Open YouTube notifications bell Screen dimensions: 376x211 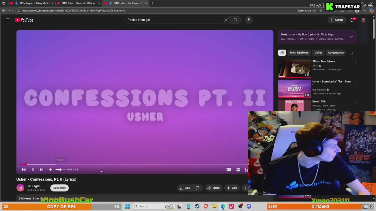pos(352,20)
